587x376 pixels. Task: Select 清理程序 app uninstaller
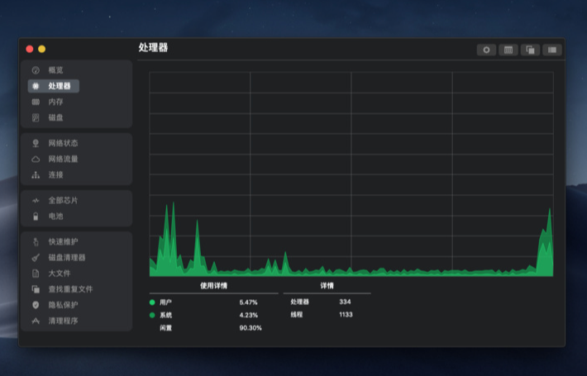point(63,321)
